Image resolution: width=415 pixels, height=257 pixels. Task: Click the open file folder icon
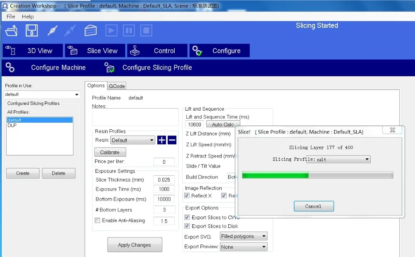(11, 30)
